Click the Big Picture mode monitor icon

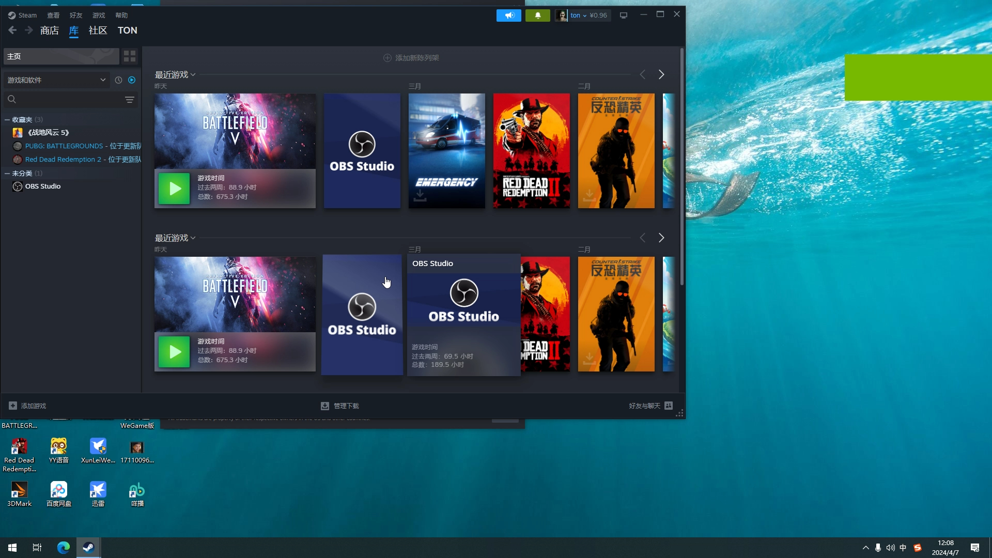click(624, 16)
